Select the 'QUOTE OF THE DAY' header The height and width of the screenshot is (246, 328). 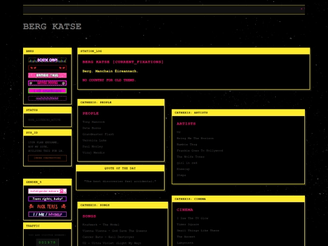point(120,168)
